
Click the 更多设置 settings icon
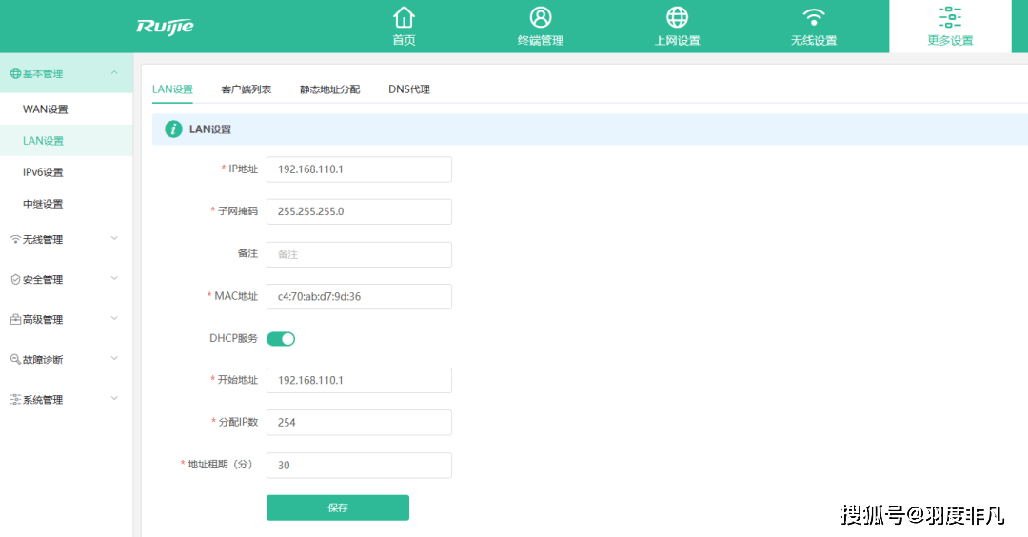(950, 18)
